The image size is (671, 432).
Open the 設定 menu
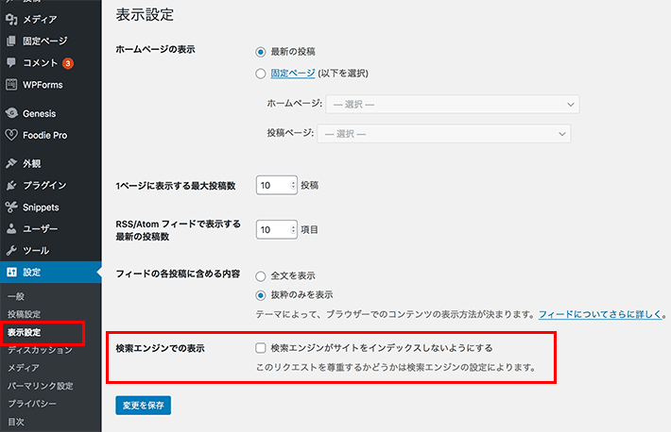(51, 273)
